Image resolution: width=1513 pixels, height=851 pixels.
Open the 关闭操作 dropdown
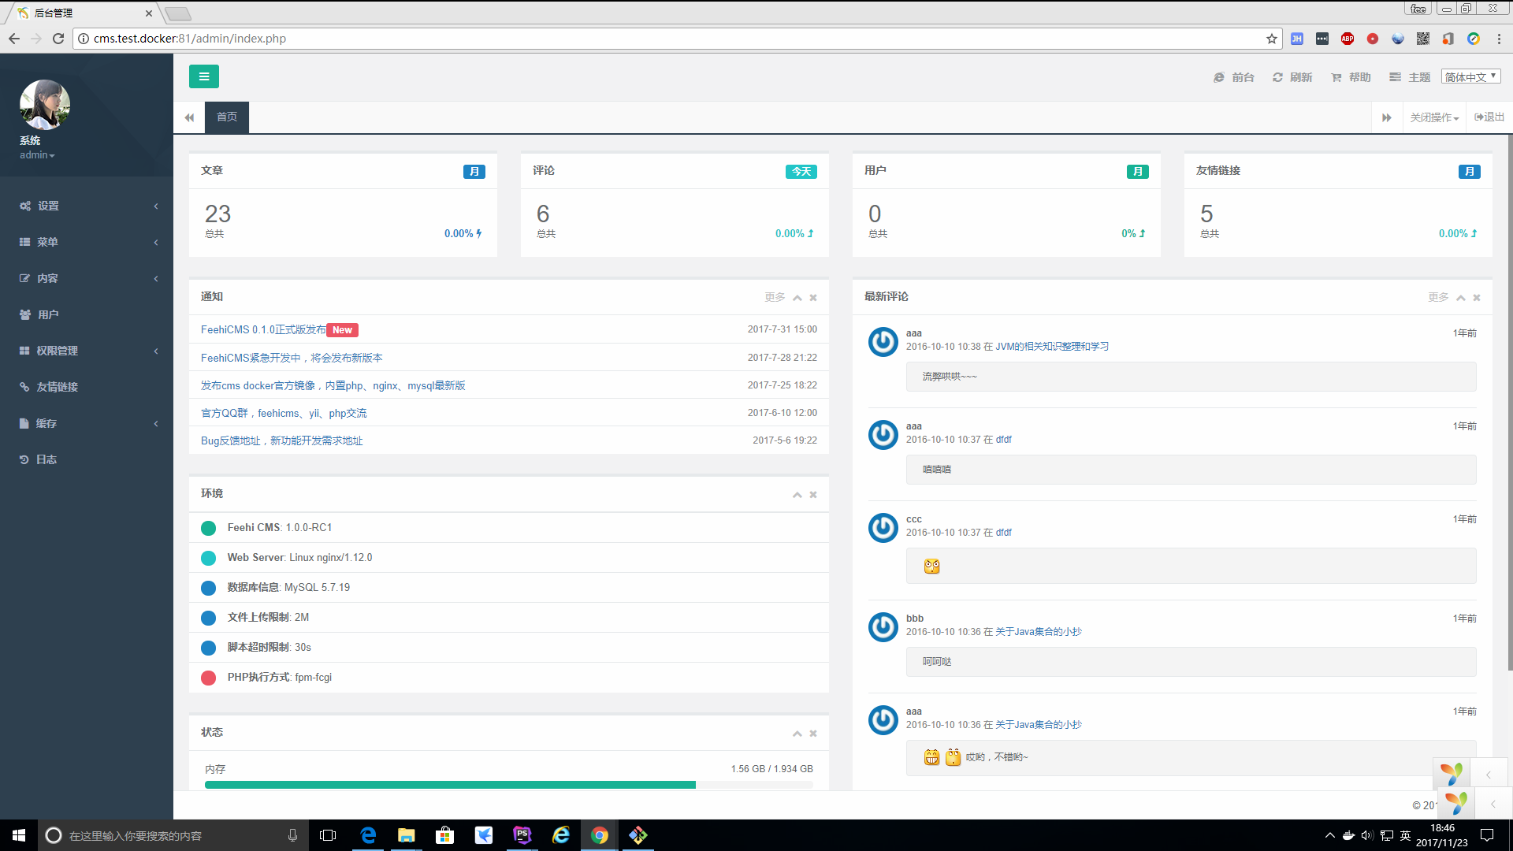click(x=1434, y=117)
